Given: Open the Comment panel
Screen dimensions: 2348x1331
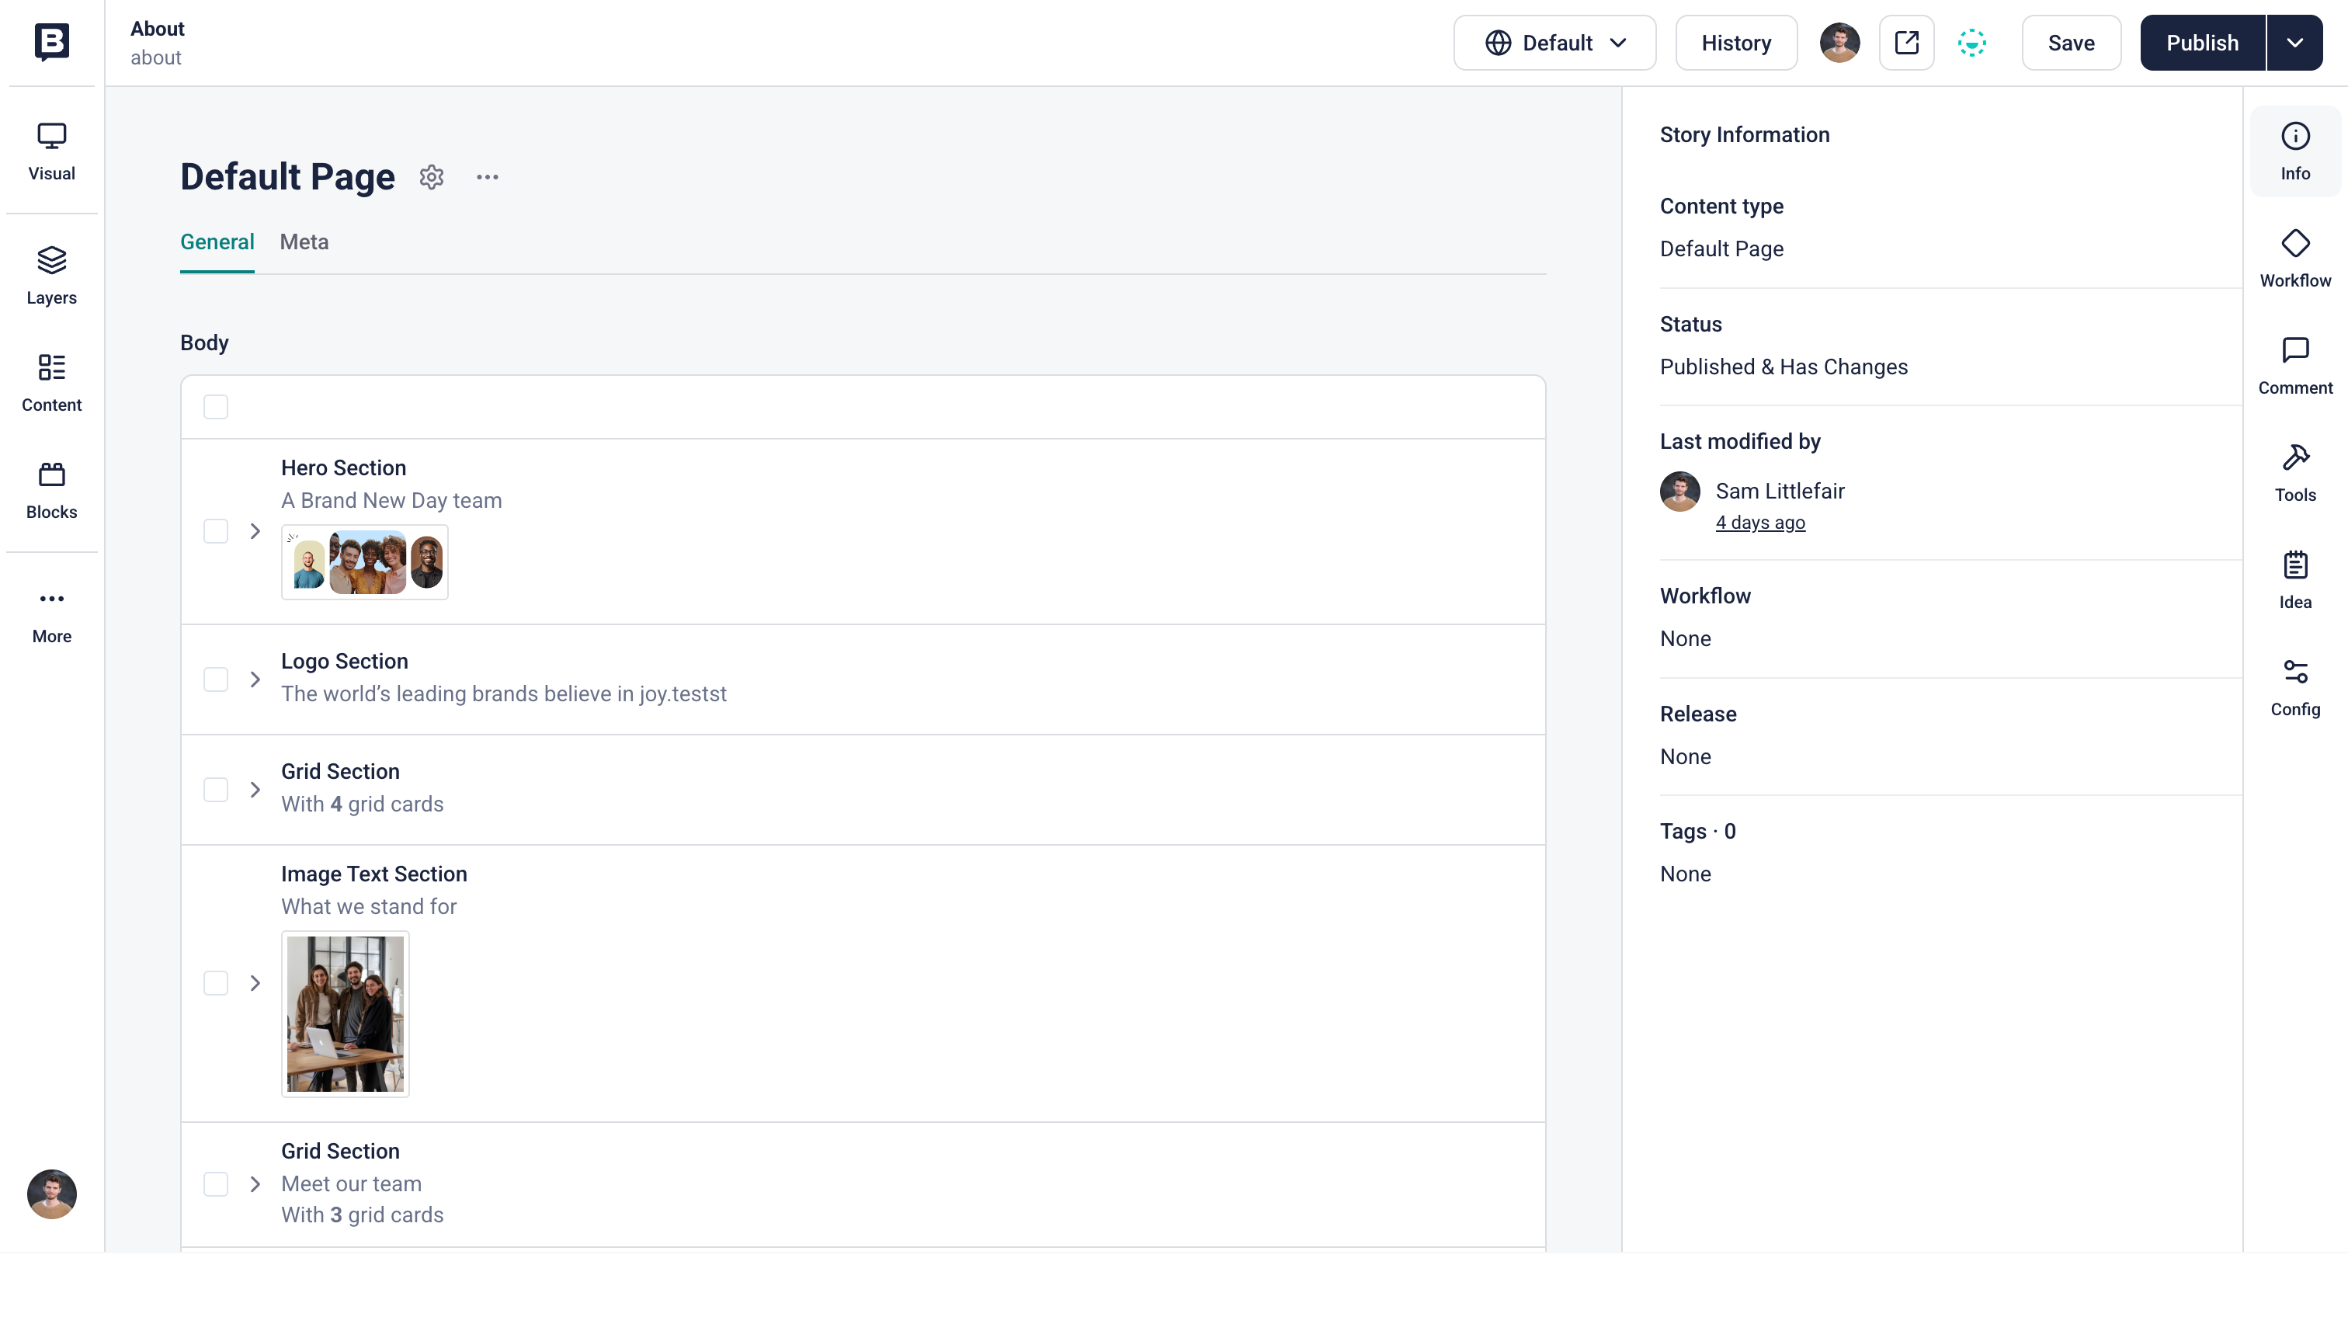Looking at the screenshot, I should click(x=2294, y=366).
